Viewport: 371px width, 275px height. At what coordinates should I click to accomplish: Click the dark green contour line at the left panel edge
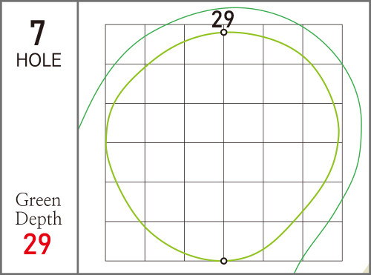tap(79, 127)
